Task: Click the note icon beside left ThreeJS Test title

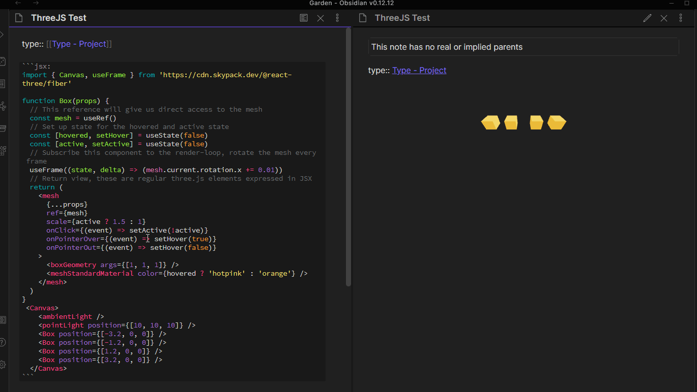Action: point(19,17)
